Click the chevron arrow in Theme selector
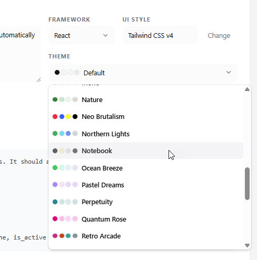This screenshot has height=260, width=257. point(229,72)
